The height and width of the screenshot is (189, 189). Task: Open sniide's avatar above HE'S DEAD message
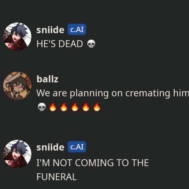point(17,37)
